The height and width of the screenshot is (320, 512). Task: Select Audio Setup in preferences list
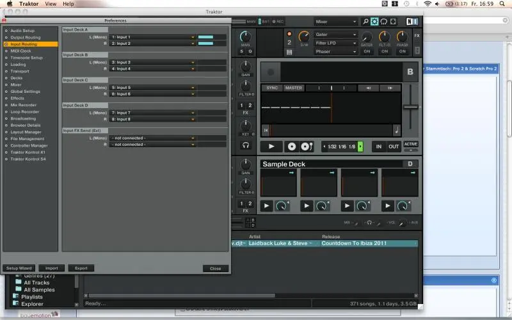pyautogui.click(x=22, y=30)
